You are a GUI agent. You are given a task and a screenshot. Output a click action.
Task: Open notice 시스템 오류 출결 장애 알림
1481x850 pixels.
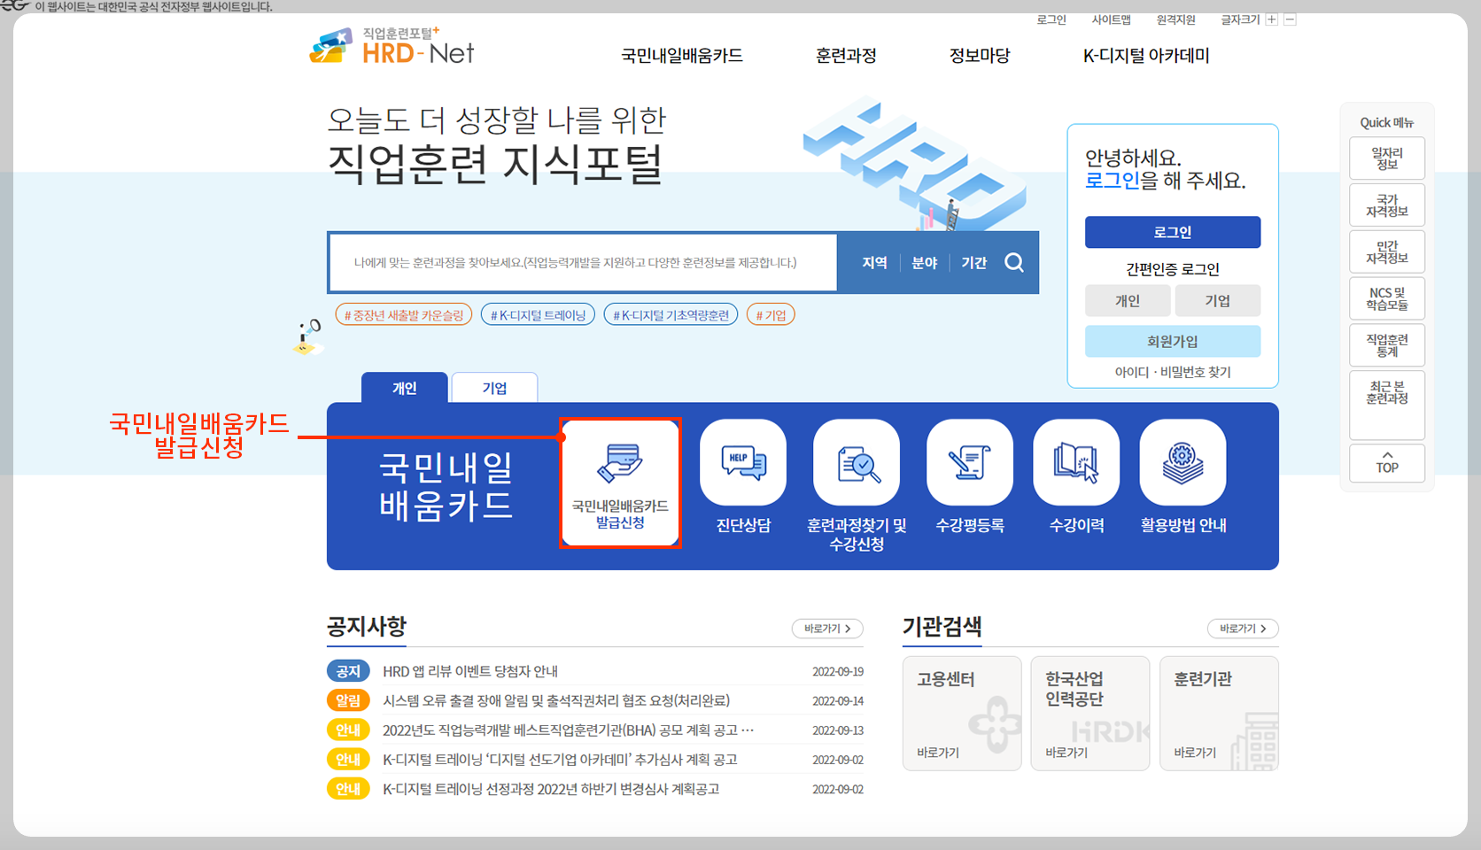556,700
